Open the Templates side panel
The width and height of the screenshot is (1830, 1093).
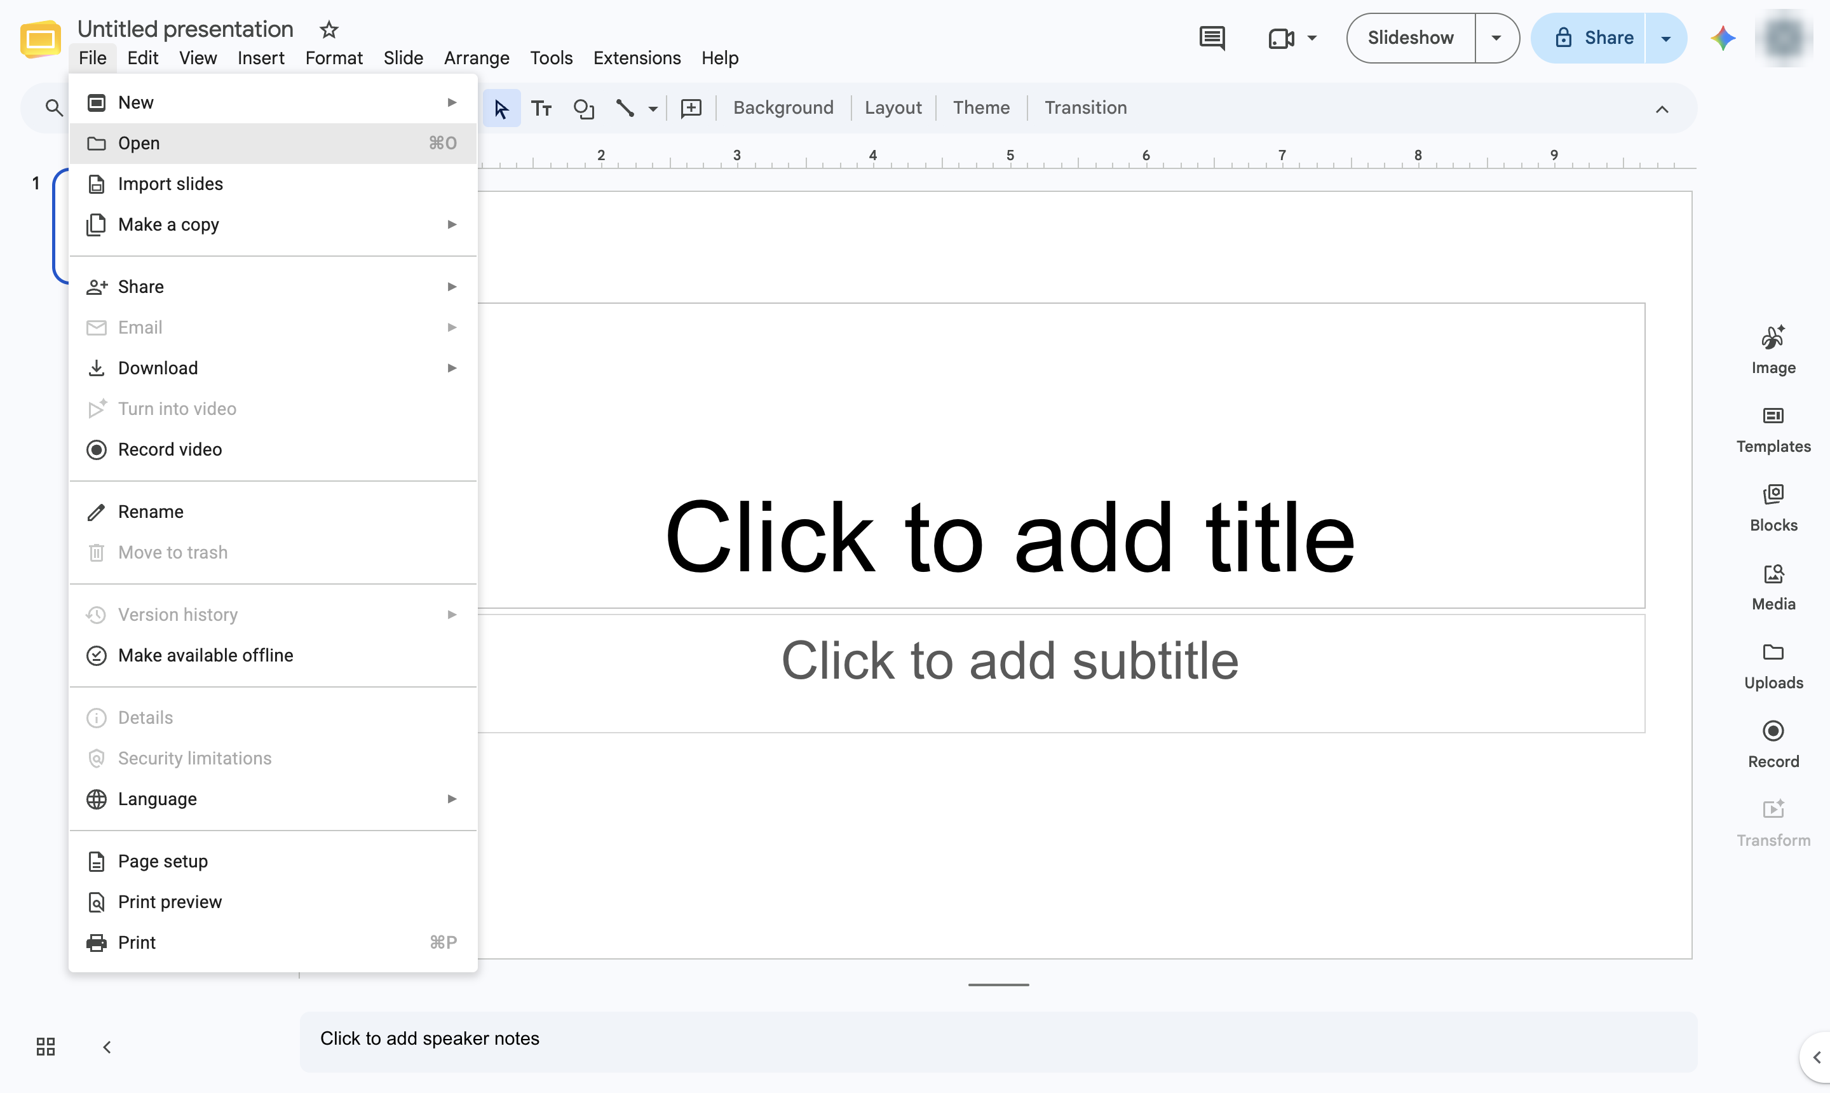pyautogui.click(x=1773, y=430)
